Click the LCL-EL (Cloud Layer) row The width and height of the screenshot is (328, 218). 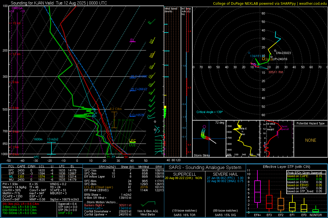[124, 187]
